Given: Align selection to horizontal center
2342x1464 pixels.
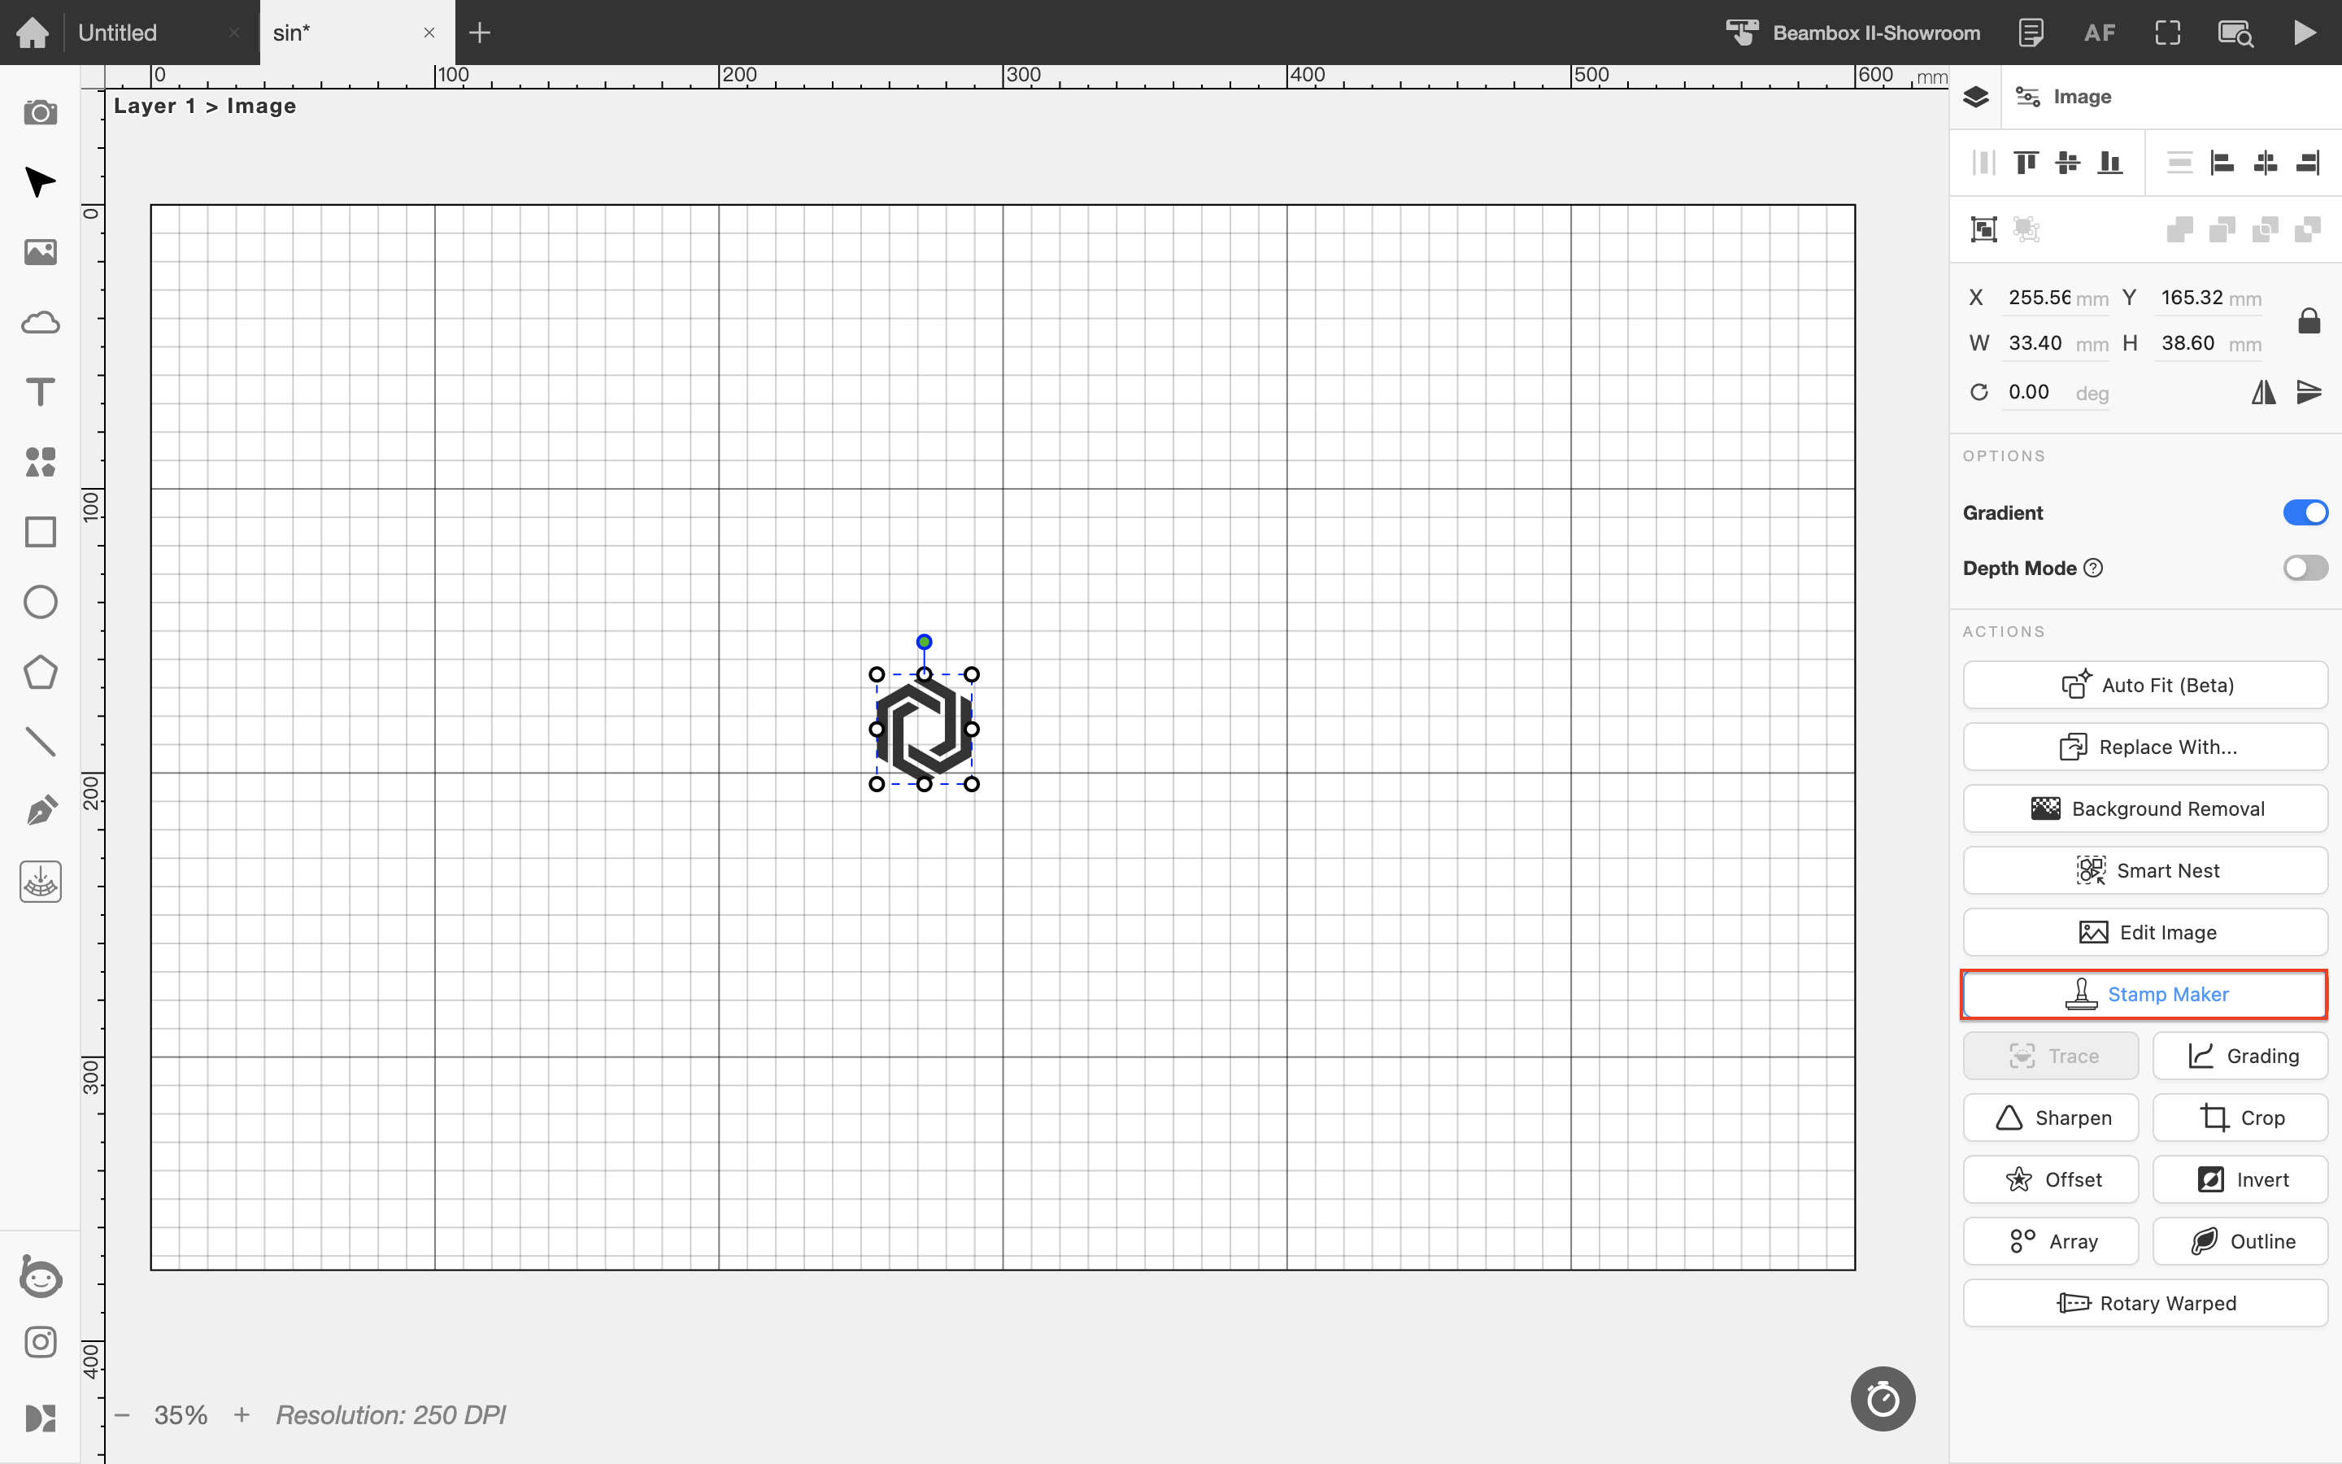Looking at the screenshot, I should pos(2265,163).
